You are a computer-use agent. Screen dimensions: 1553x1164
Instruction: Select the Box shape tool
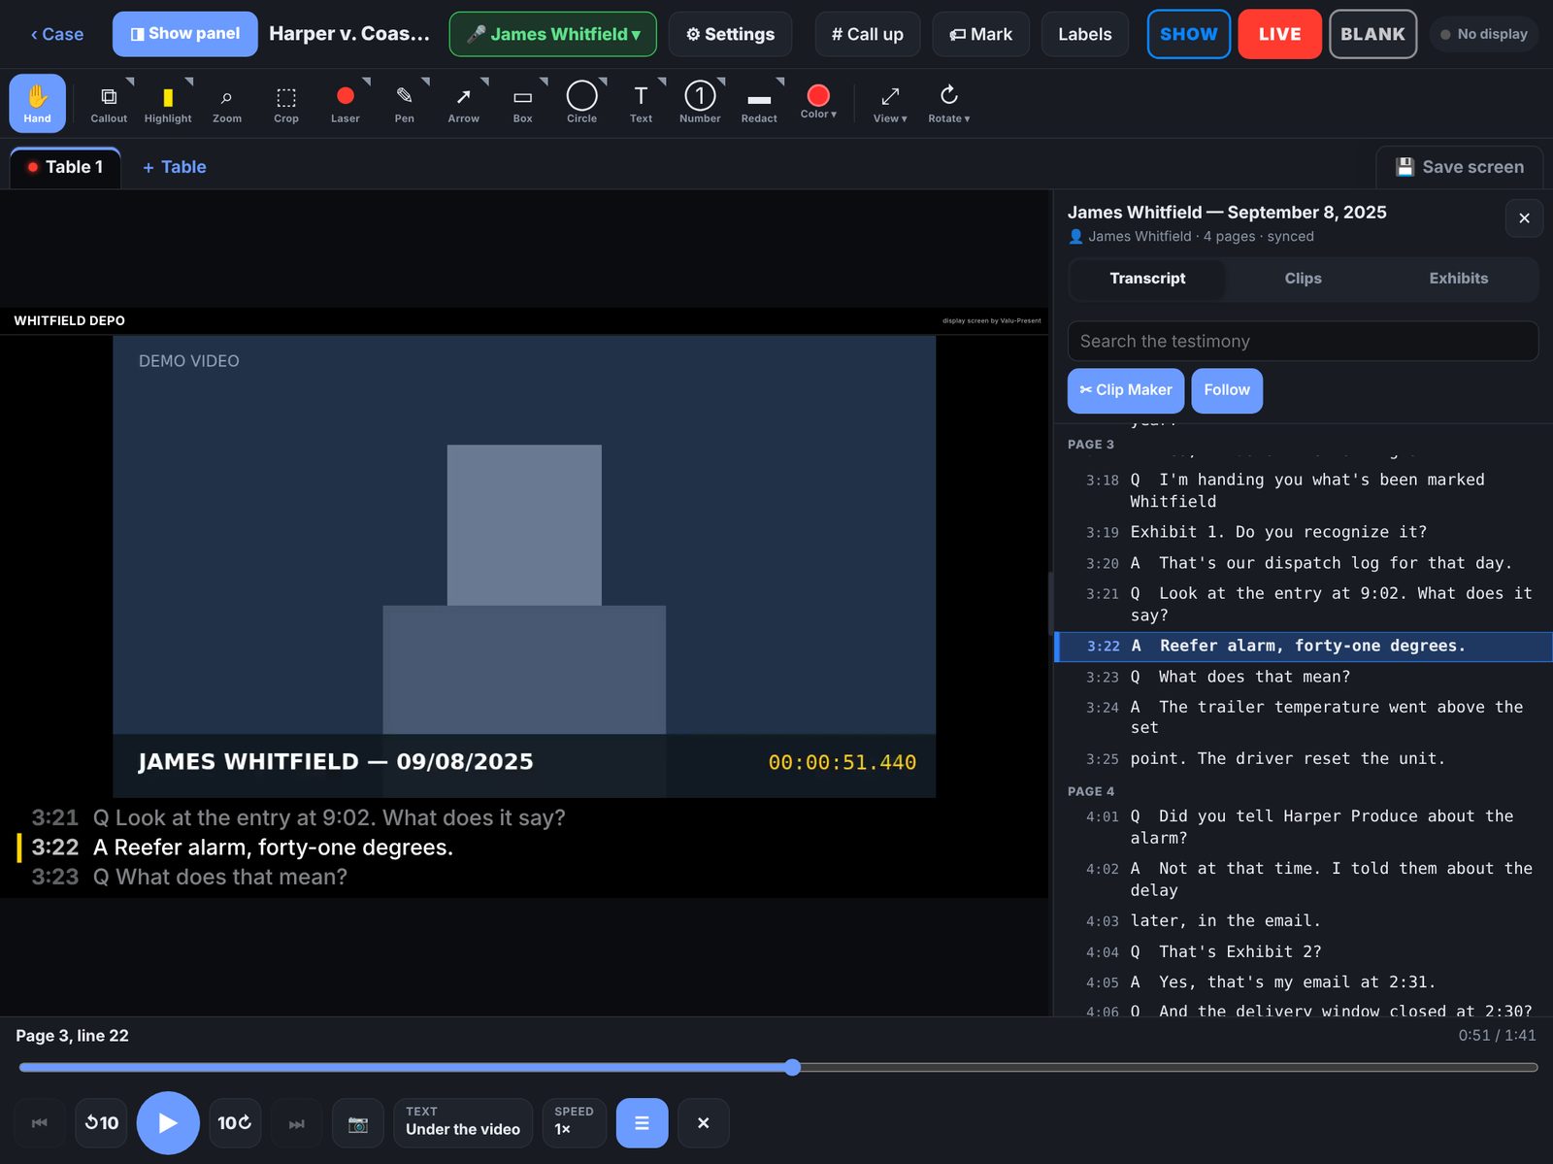[x=523, y=103]
